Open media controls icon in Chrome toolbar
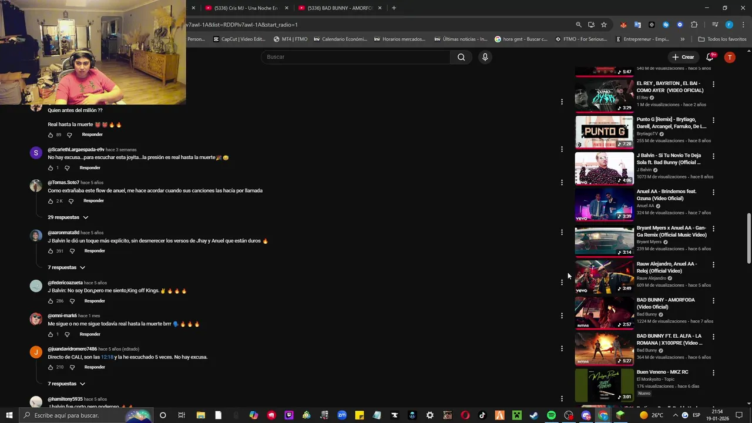Image resolution: width=752 pixels, height=423 pixels. click(715, 25)
